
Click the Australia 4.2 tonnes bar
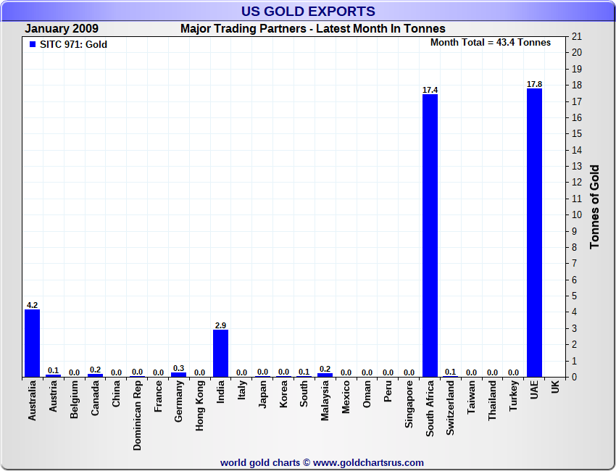coord(32,343)
